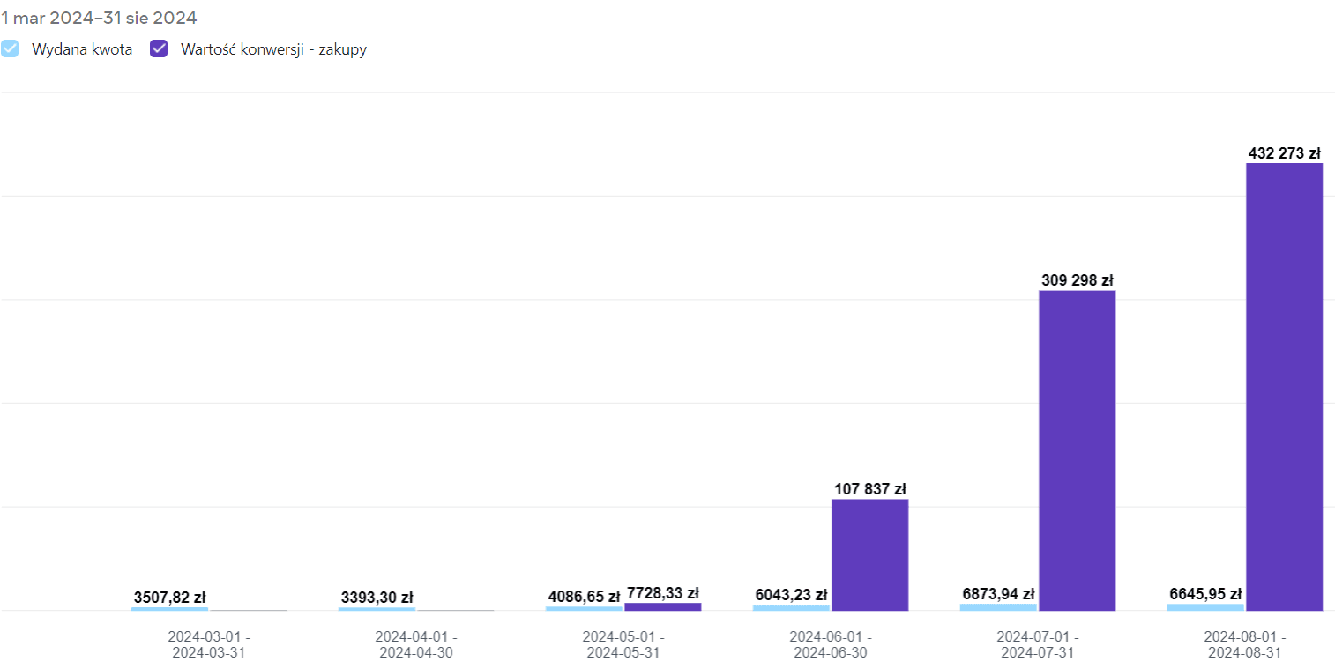
Task: Toggle the Wartość konwersji - zakupy checkbox
Action: click(x=159, y=49)
